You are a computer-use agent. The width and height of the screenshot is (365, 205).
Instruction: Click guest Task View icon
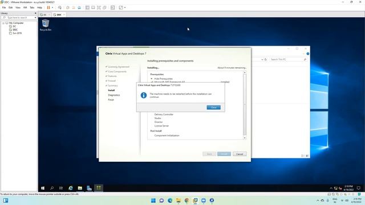(x=61, y=188)
